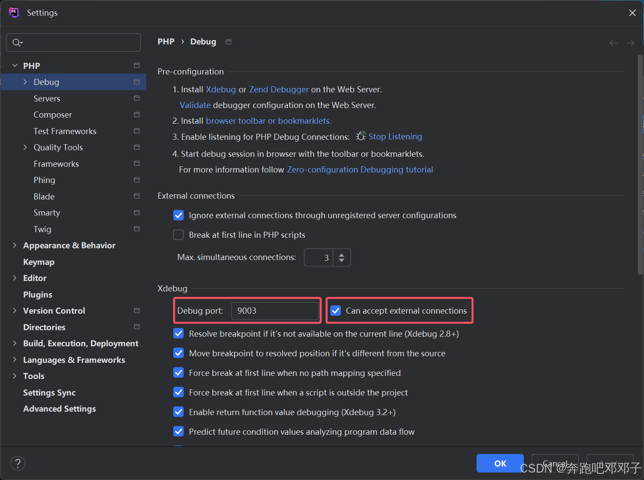Open Zero-configuration Debugging tutorial link
The height and width of the screenshot is (480, 644).
point(360,169)
